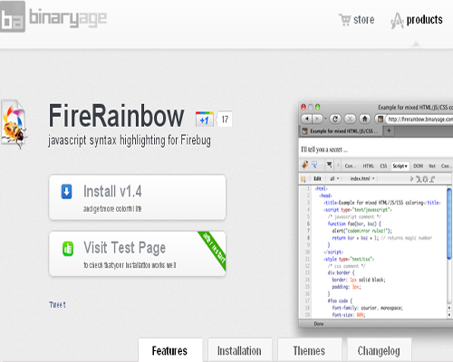Click the Edit button in the Script toolbar
The width and height of the screenshot is (453, 362).
coord(317,178)
